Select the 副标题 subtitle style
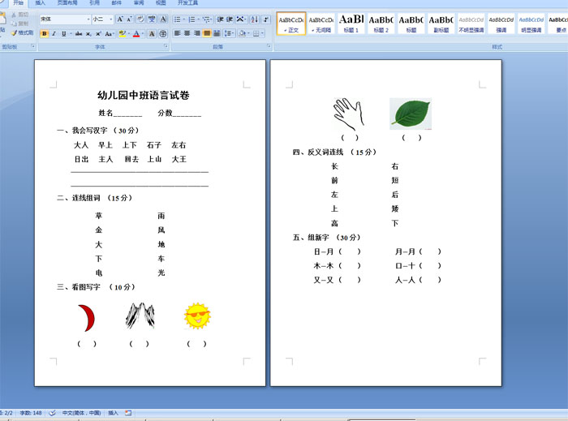Viewport: 568px width, 421px height. tap(441, 24)
